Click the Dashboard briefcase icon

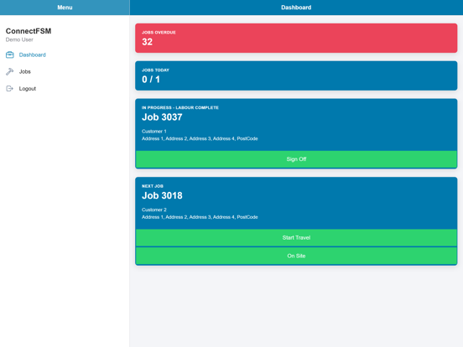tap(10, 54)
